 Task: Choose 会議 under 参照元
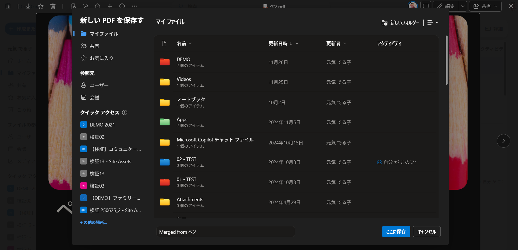pyautogui.click(x=94, y=97)
